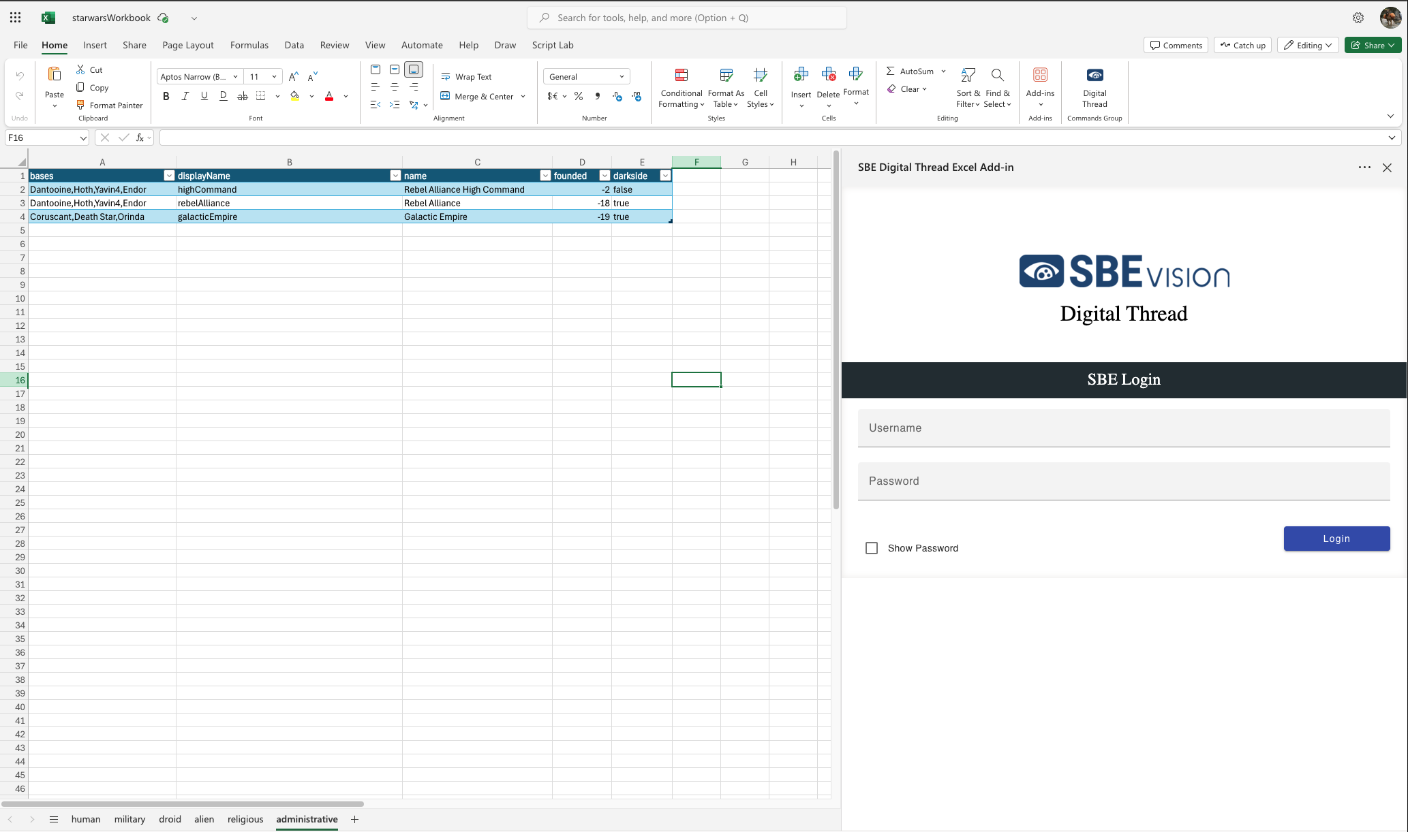Click the Format Painter icon
Screen dimensions: 1408x832
pos(80,105)
